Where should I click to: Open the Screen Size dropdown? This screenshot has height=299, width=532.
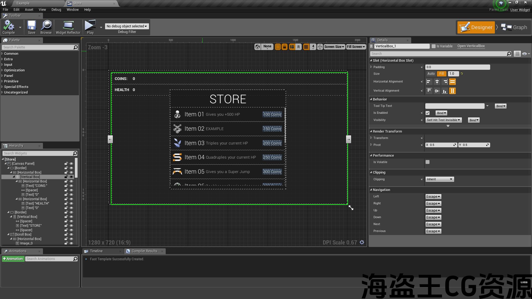point(334,47)
